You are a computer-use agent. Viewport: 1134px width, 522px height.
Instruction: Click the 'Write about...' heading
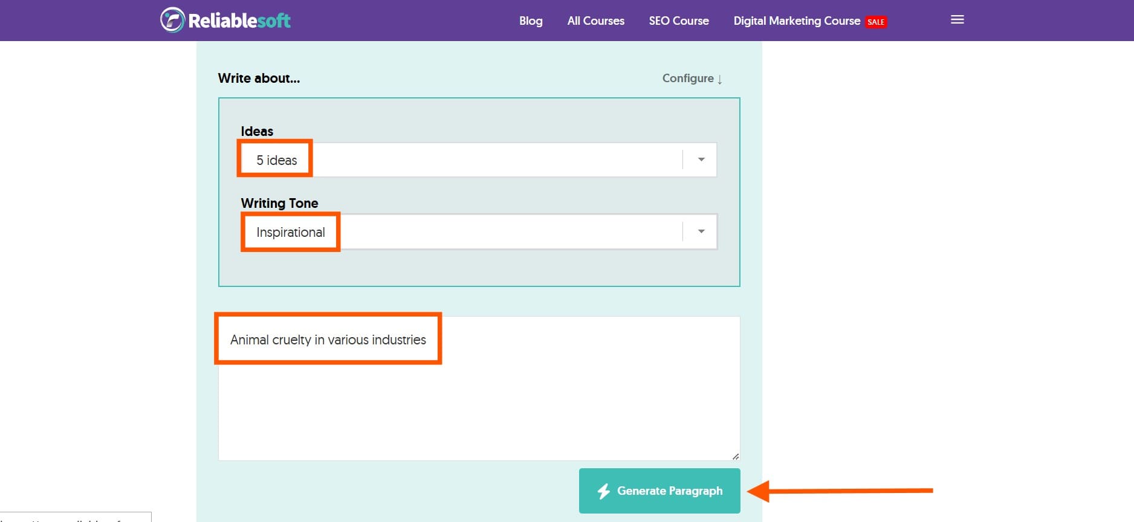coord(259,78)
